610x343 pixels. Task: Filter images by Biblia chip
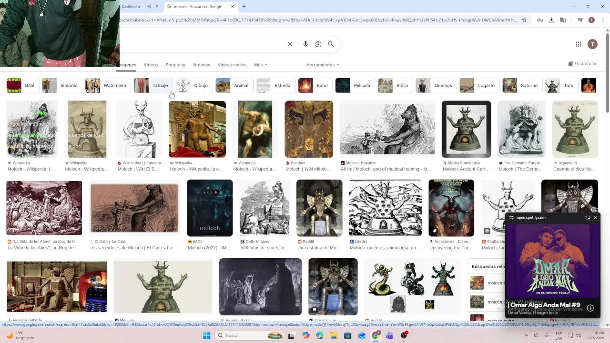[395, 85]
